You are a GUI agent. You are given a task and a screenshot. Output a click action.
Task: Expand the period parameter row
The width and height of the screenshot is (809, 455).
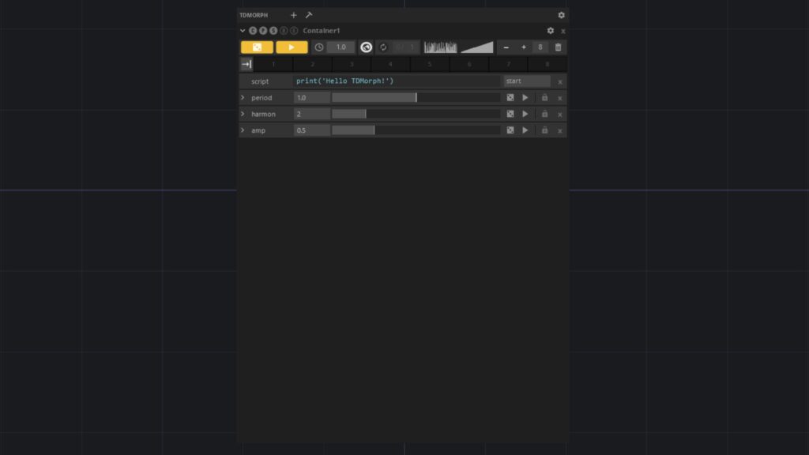tap(243, 98)
